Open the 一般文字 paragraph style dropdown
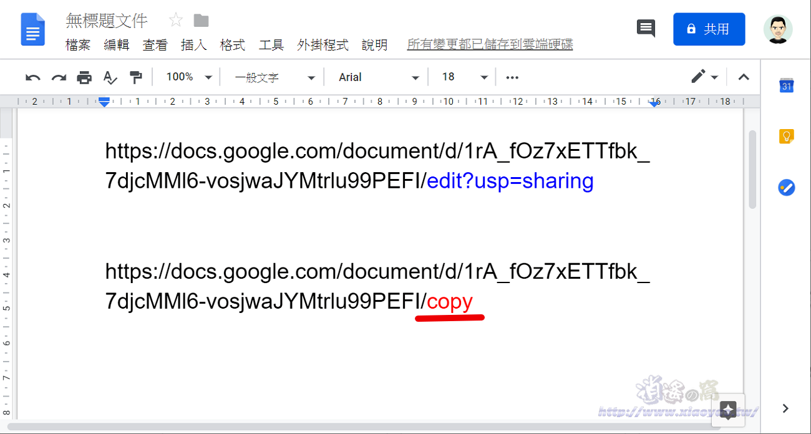 [275, 77]
